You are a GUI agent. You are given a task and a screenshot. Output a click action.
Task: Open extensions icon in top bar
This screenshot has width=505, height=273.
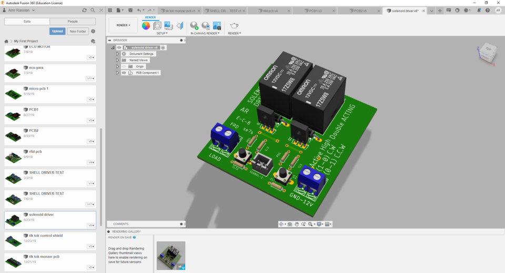click(457, 10)
